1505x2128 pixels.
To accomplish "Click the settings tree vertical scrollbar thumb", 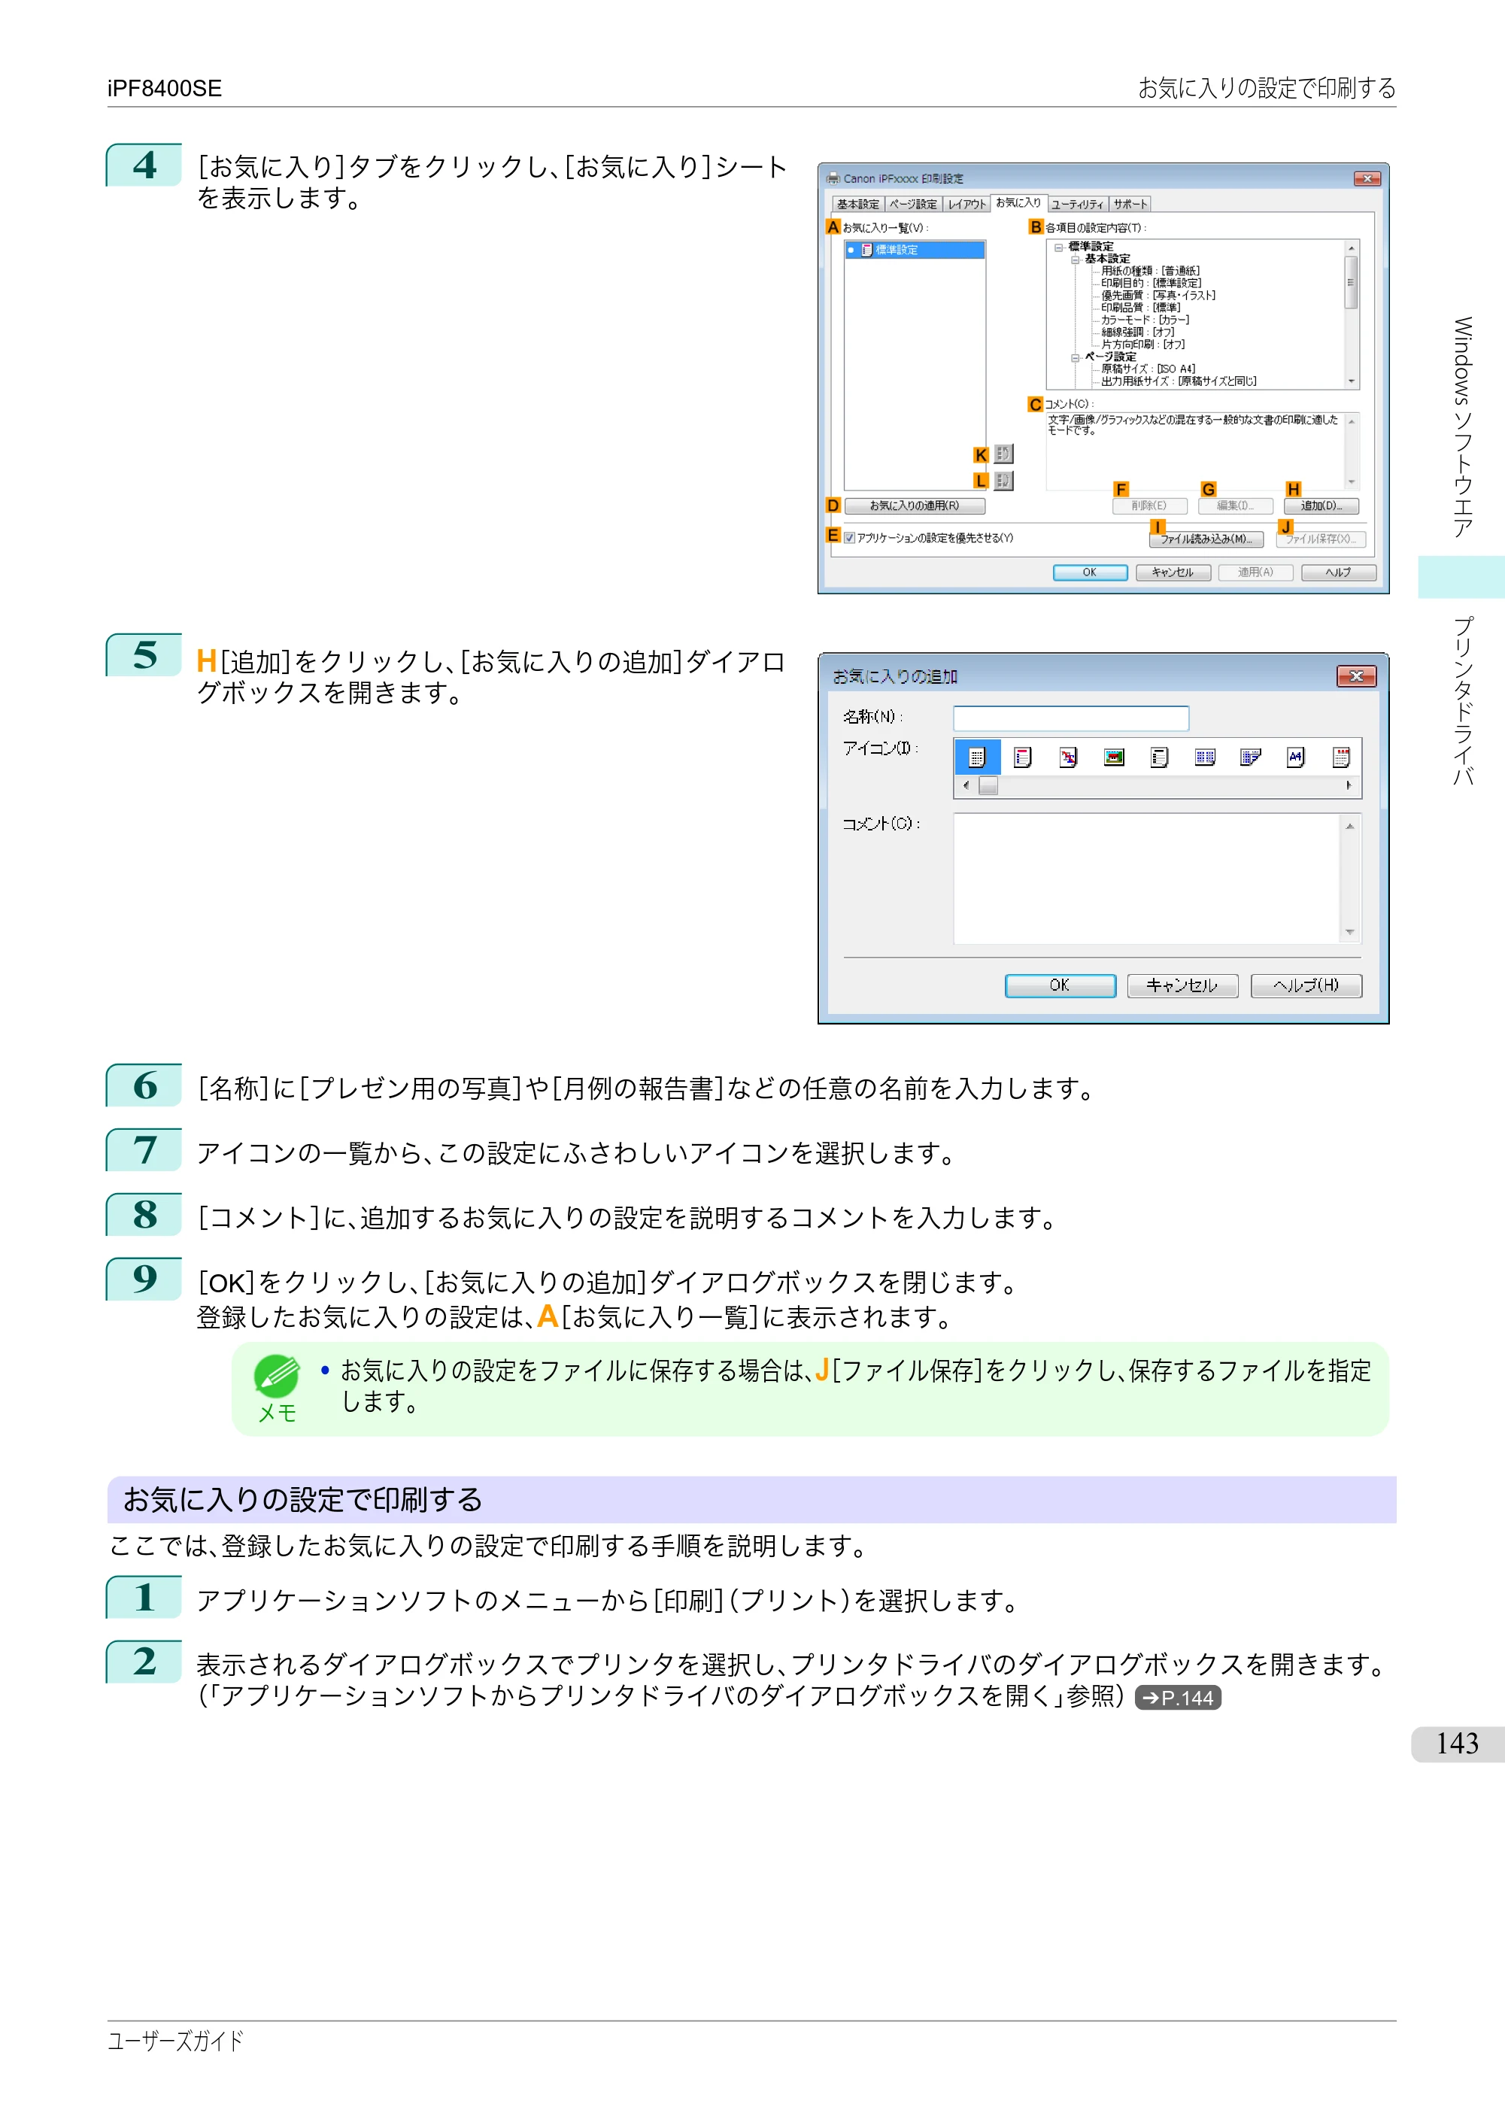I will [1351, 282].
